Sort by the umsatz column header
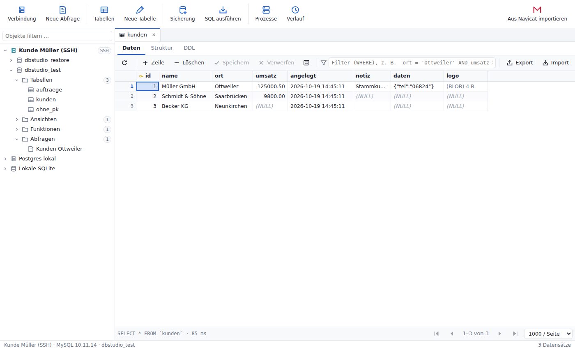Viewport: 575px width, 350px height. point(270,76)
